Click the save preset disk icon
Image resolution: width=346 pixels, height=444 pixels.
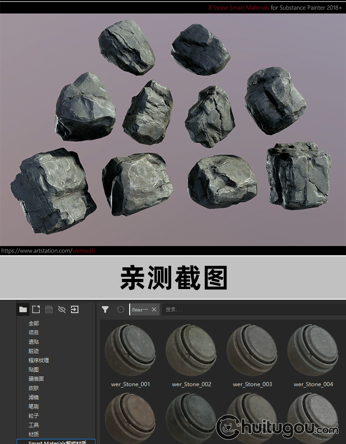click(x=49, y=309)
